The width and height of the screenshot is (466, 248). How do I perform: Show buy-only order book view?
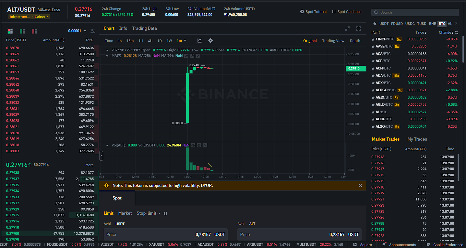(x=22, y=31)
